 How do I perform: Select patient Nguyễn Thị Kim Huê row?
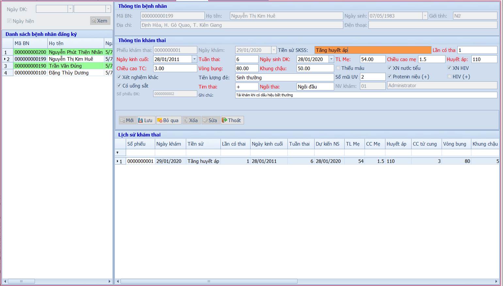[x=57, y=59]
